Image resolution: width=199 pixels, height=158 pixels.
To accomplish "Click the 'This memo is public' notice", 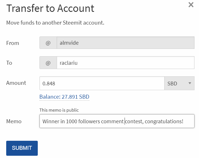I will point(59,110).
